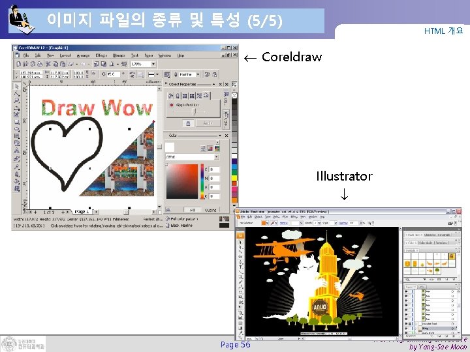
Task: Select the Ellipse tool in CorelDRAW toolbox
Action: 17,129
